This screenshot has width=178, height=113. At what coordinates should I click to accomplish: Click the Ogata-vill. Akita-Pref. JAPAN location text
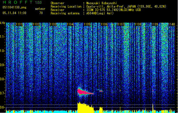point(126,6)
